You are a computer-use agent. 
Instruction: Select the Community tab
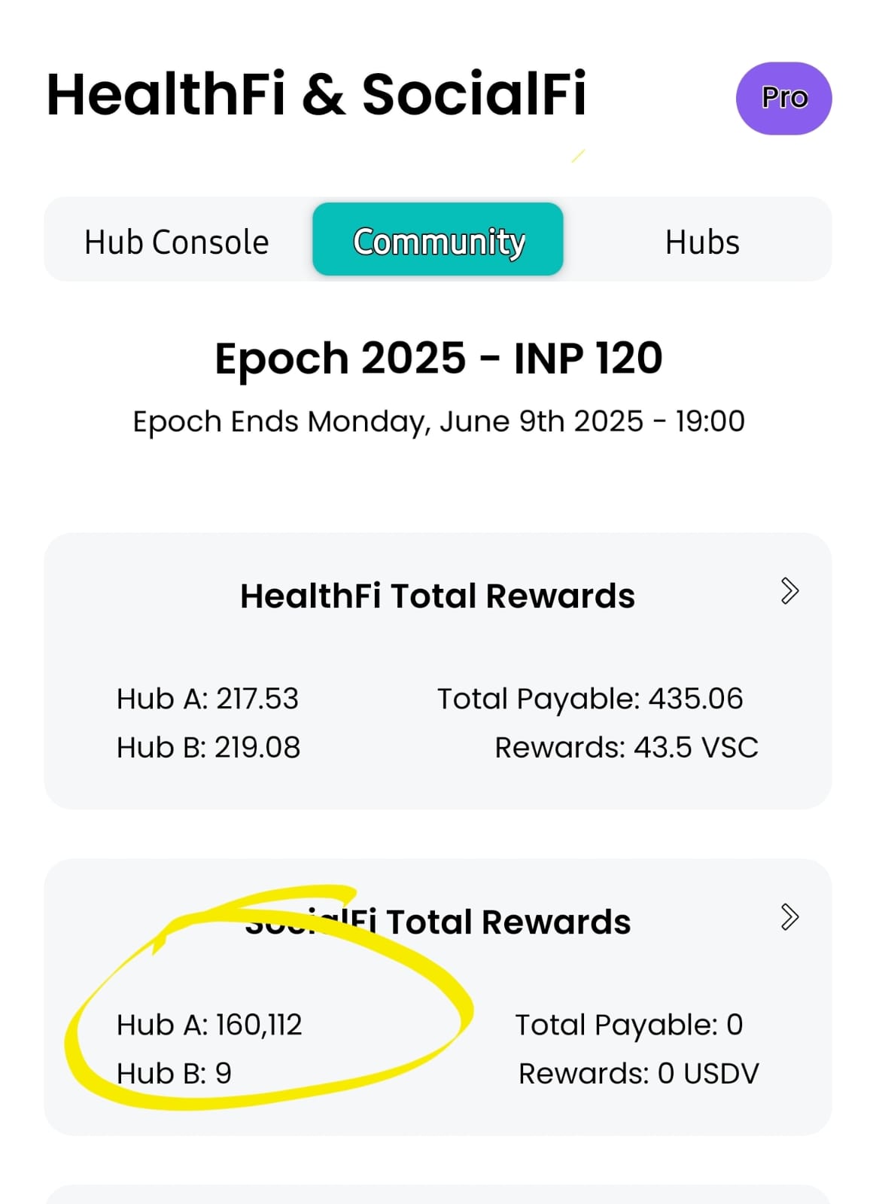coord(438,239)
